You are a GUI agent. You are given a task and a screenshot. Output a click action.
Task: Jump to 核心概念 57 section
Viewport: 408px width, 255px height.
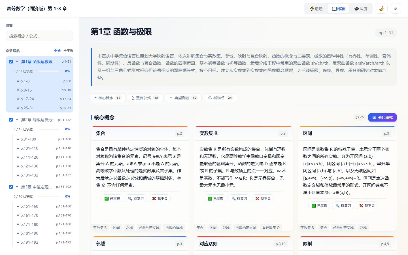point(108,98)
